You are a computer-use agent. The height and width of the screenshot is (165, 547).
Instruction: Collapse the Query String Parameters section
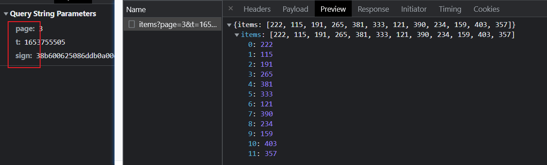pyautogui.click(x=6, y=14)
